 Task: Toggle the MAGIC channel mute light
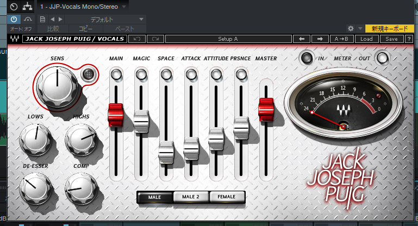141,74
